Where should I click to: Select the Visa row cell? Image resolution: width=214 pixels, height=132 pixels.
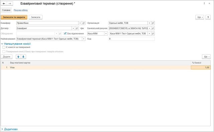pos(100,67)
